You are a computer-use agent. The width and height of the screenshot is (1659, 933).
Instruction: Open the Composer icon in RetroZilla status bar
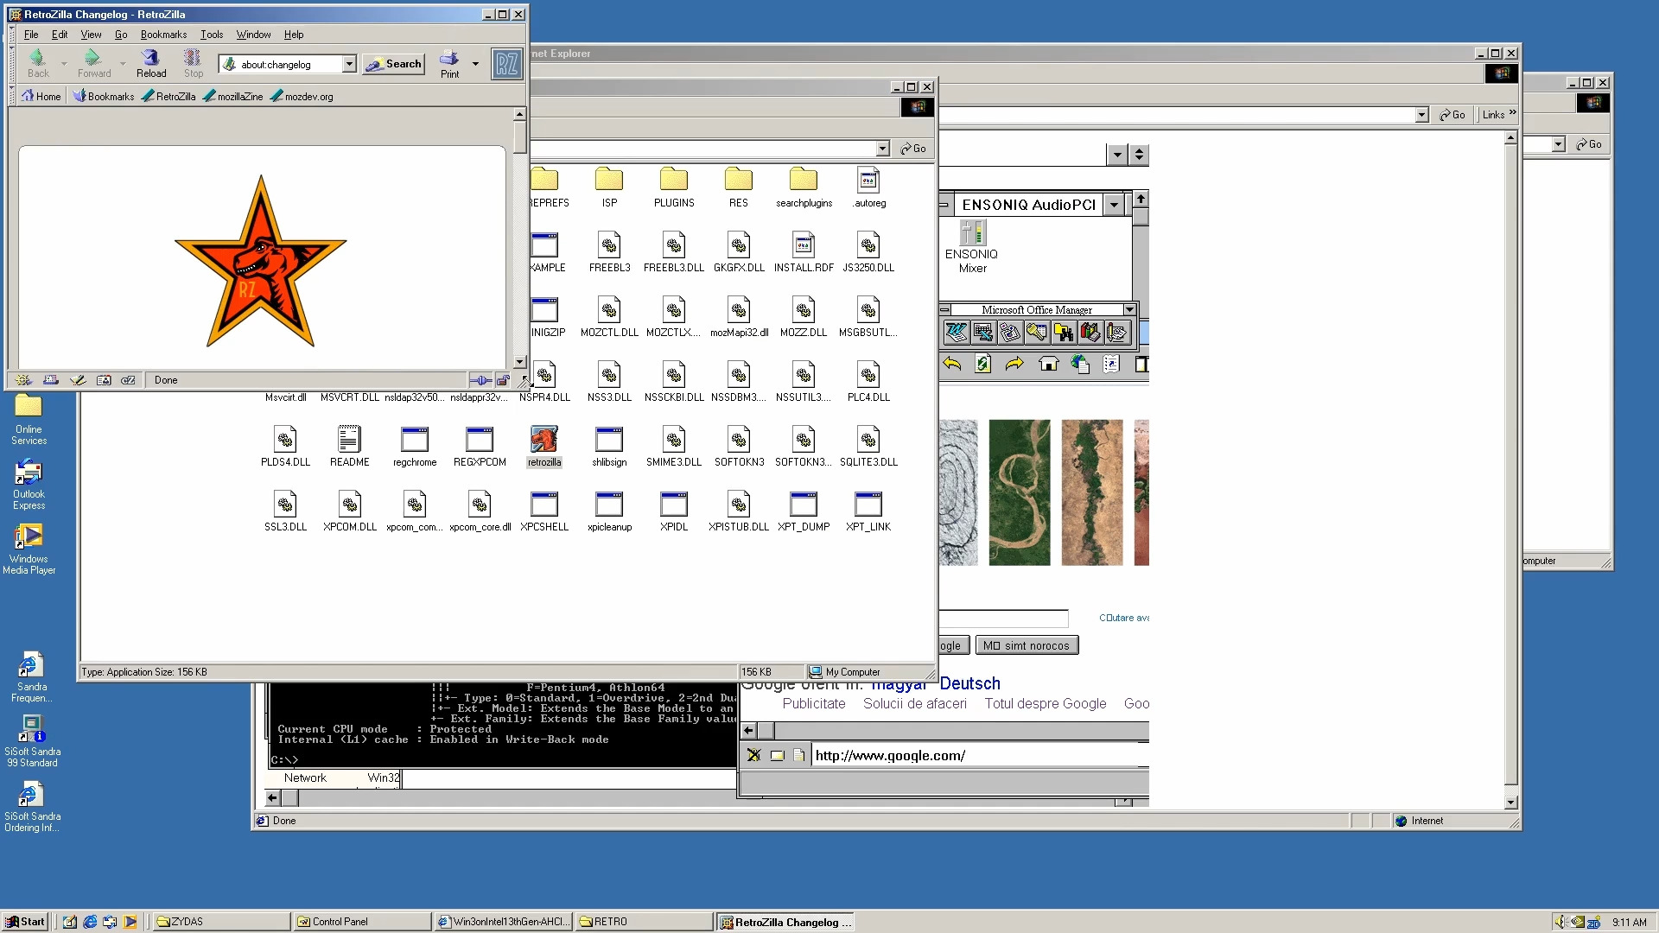pyautogui.click(x=78, y=380)
